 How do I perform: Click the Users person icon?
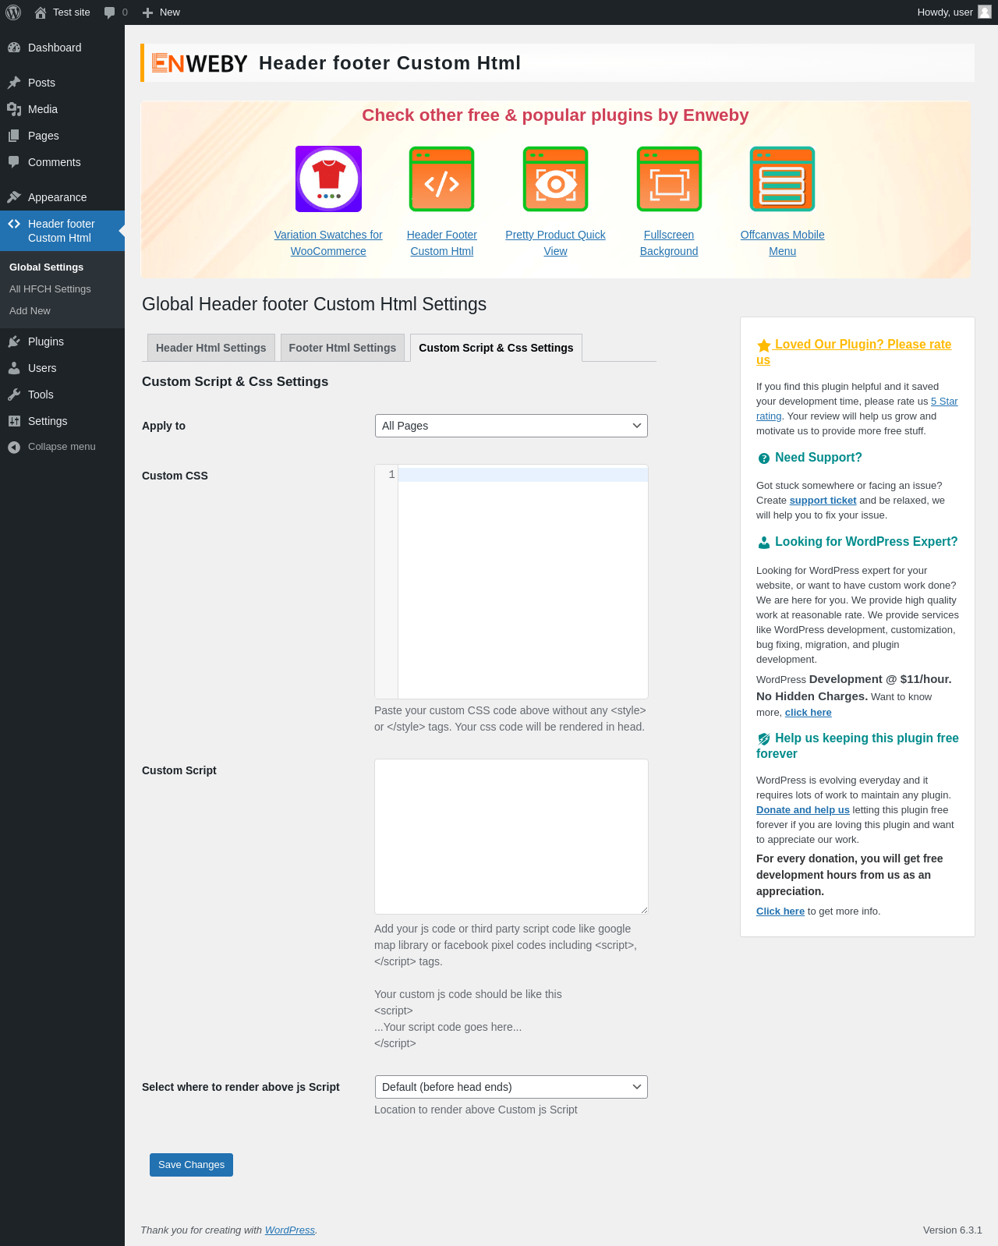(14, 368)
